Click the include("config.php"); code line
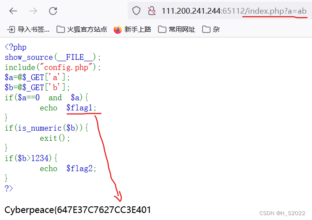Image resolution: width=312 pixels, height=220 pixels. click(x=53, y=67)
